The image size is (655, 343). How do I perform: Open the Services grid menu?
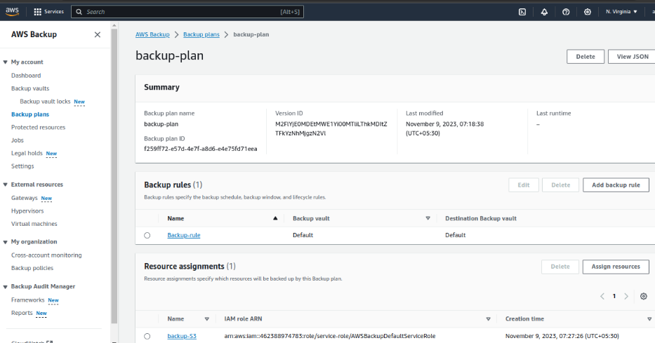pos(49,12)
